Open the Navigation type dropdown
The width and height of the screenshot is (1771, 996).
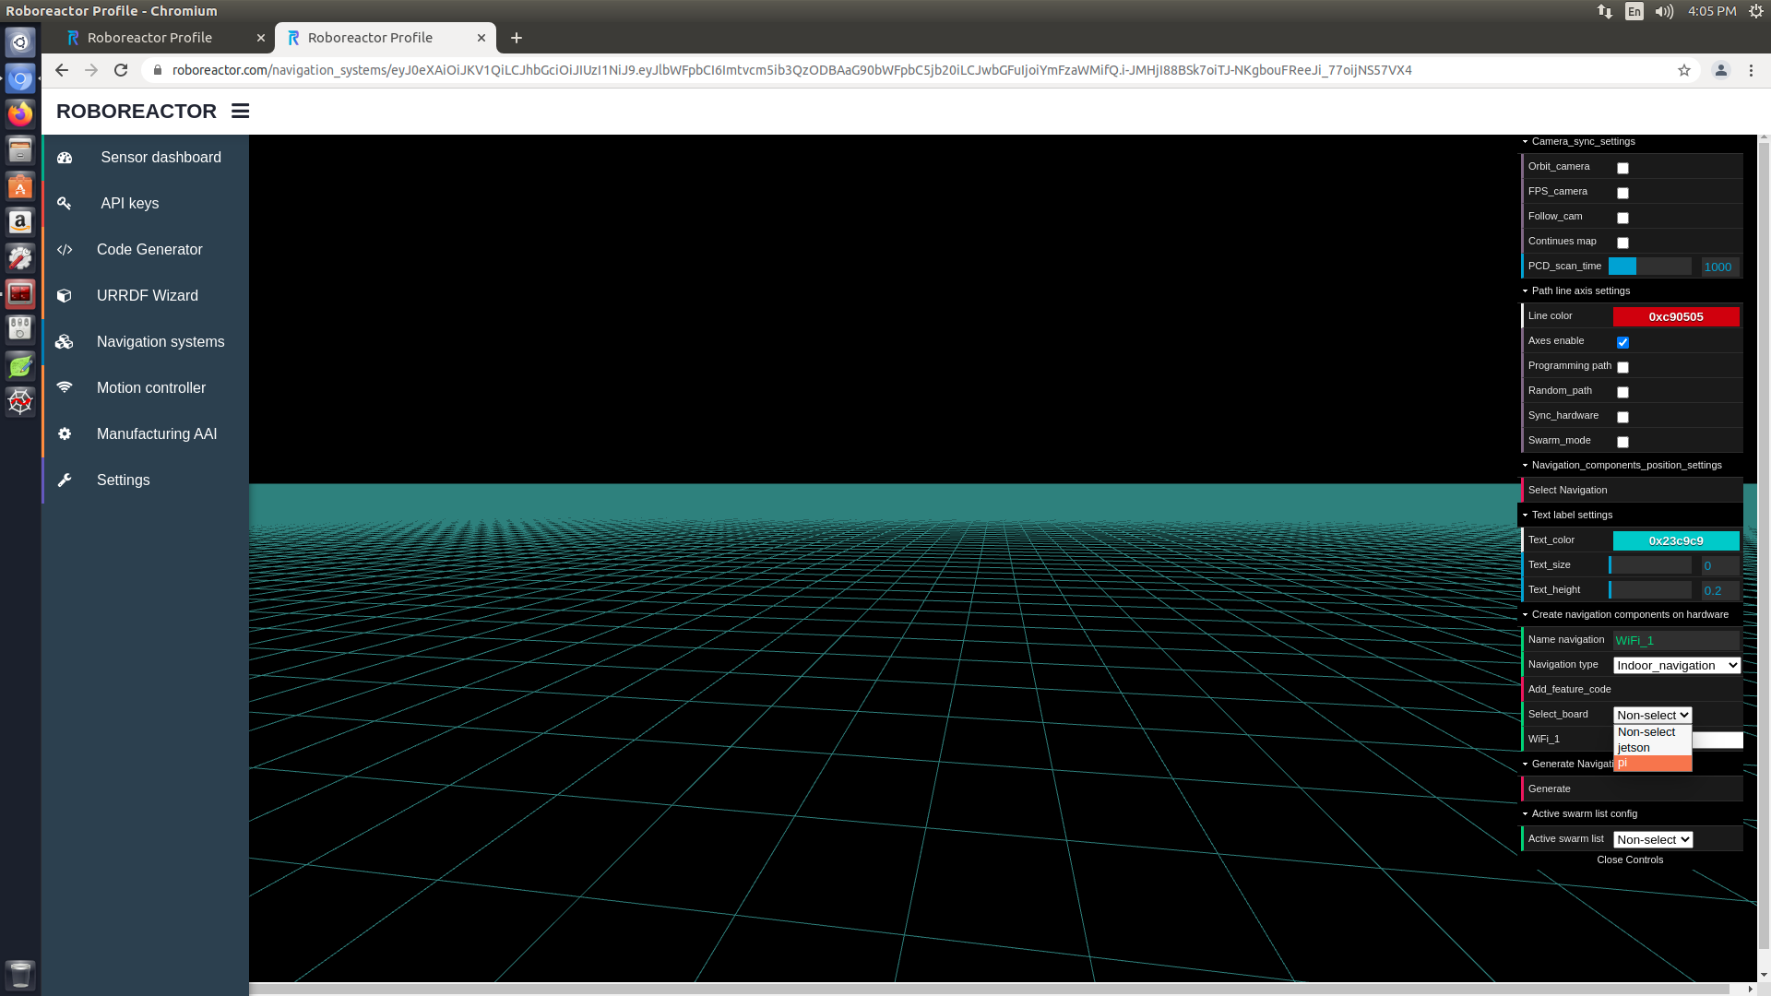(x=1677, y=665)
